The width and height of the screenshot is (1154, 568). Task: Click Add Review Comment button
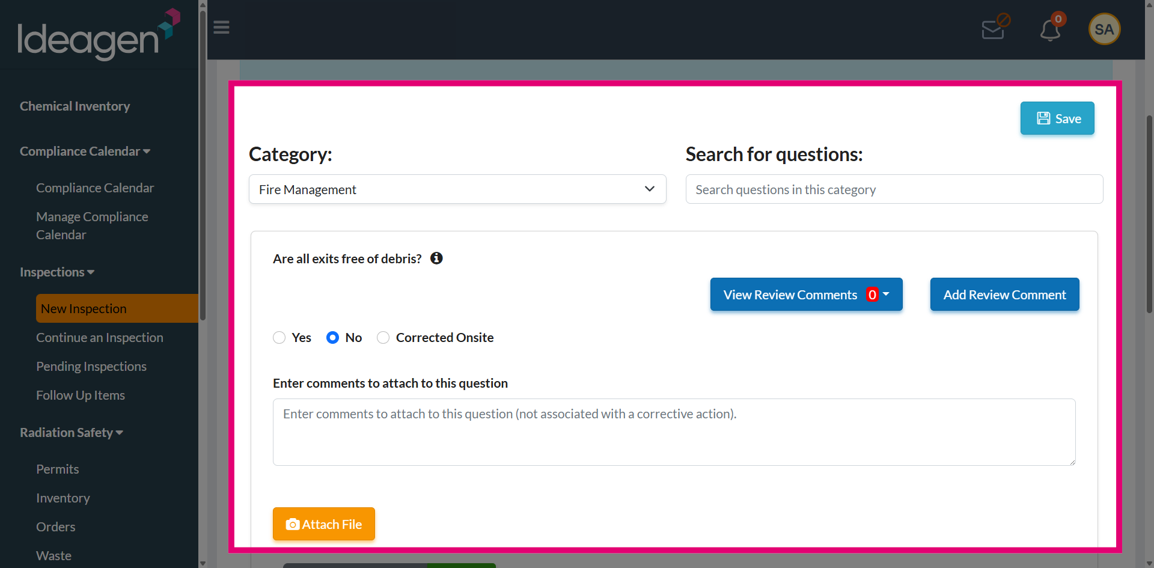click(x=1004, y=295)
